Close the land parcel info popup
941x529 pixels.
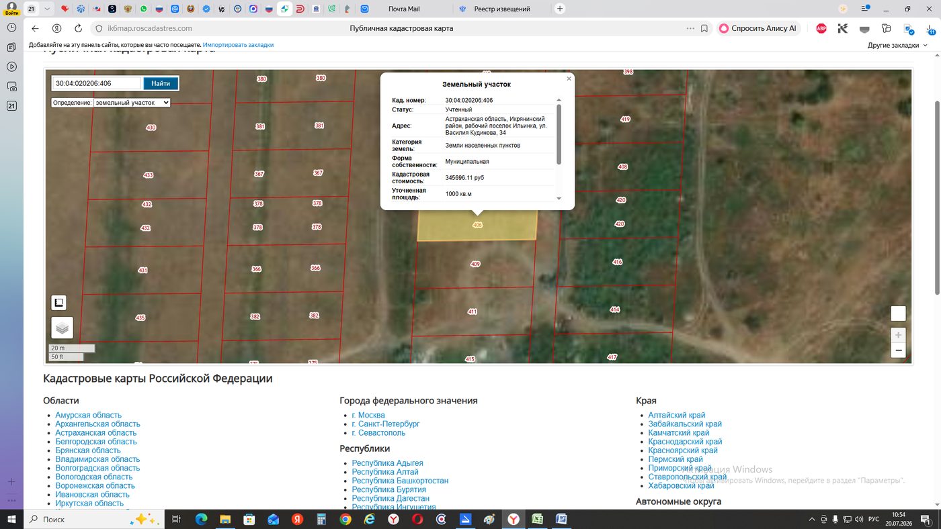pyautogui.click(x=569, y=79)
